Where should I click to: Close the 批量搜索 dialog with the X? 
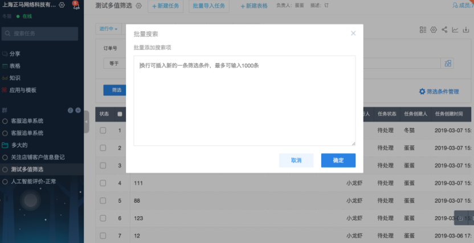pos(353,33)
